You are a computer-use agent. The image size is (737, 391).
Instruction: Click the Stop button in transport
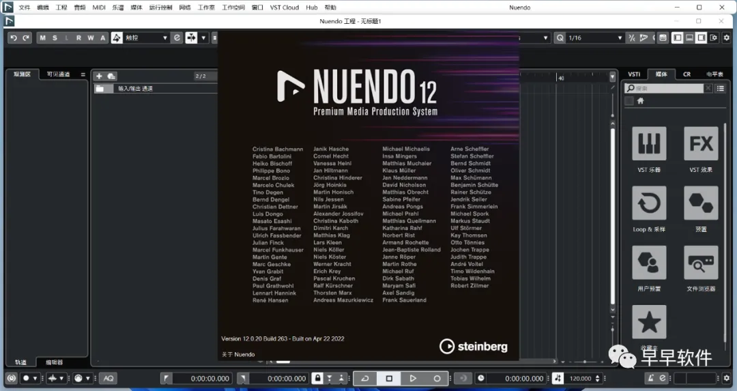tap(389, 378)
